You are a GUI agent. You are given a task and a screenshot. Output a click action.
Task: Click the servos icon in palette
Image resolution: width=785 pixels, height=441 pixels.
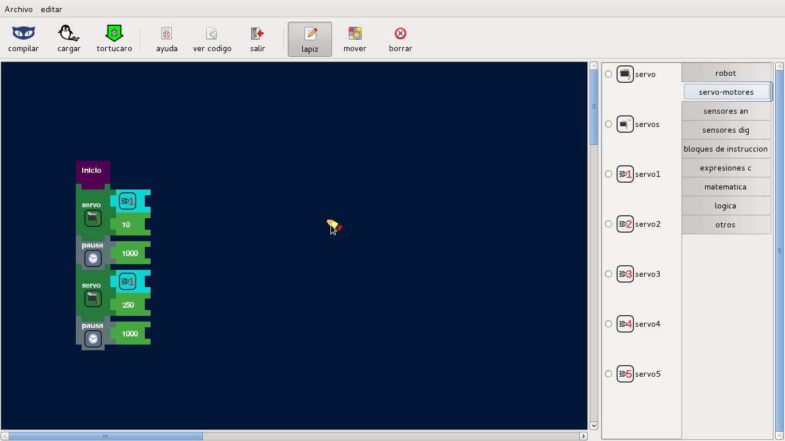click(625, 124)
